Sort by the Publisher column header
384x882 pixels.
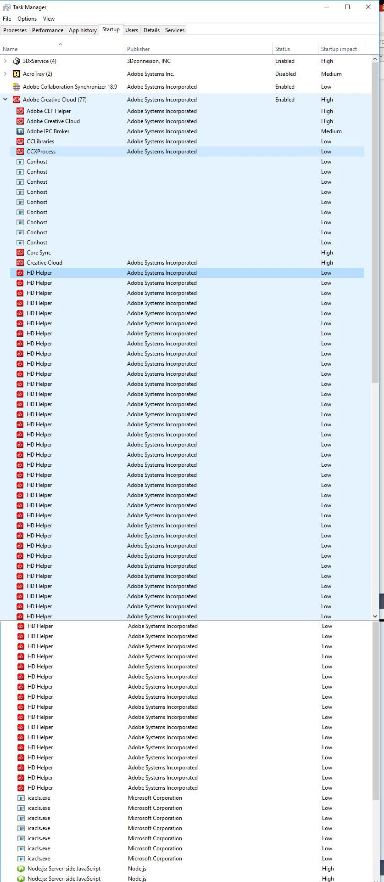[x=198, y=48]
